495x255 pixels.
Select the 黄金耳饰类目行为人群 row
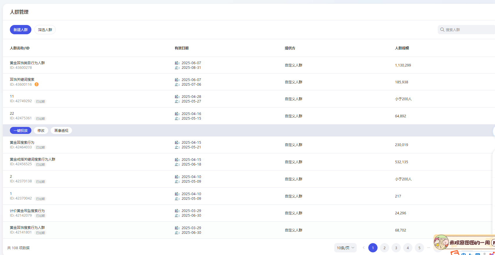point(27,63)
